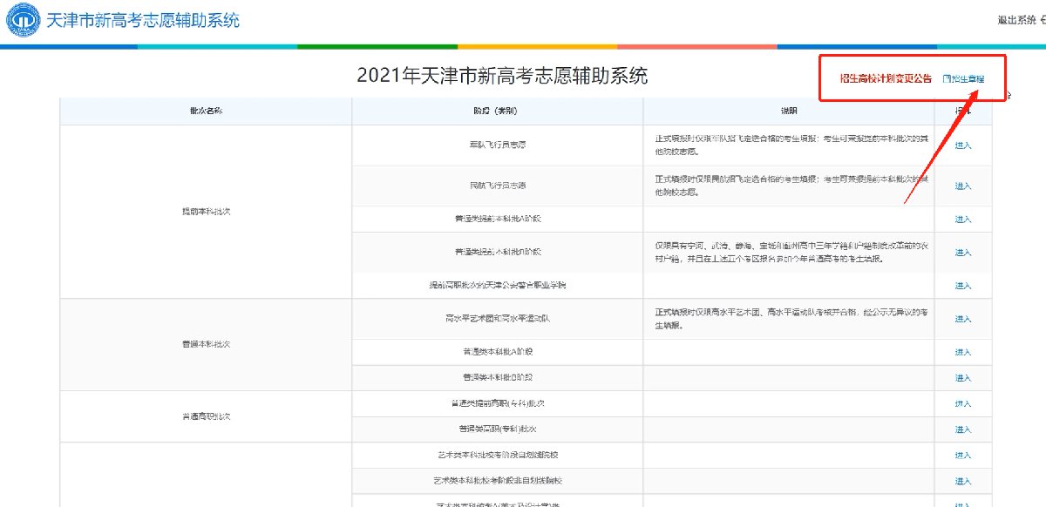Enter 提前高职批次的天津公安警官职业学院
Image resolution: width=1046 pixels, height=507 pixels.
(962, 286)
